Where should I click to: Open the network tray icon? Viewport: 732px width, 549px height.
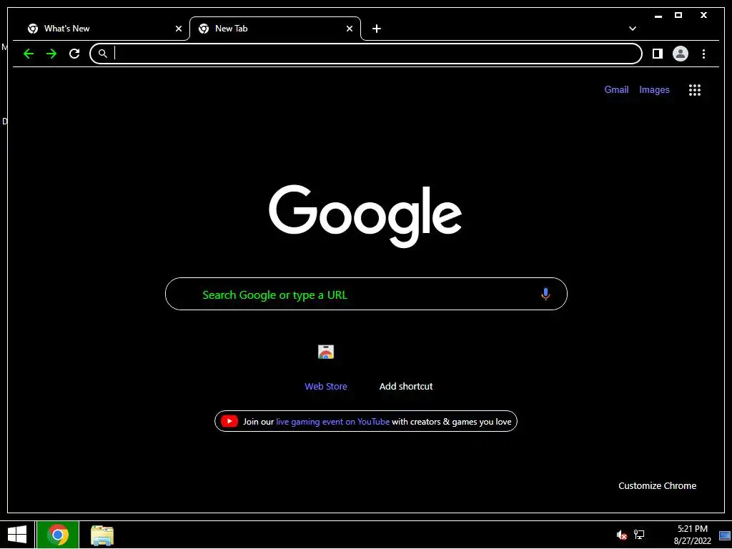click(x=639, y=535)
